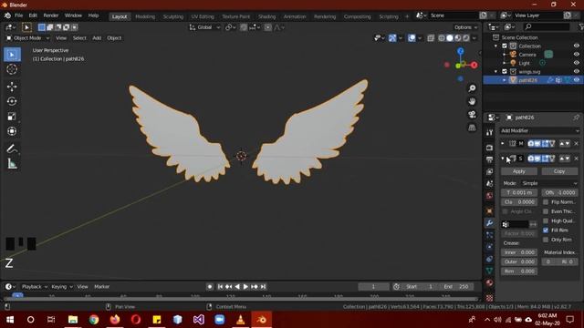Toggle camera view icon in viewport

coord(472,114)
